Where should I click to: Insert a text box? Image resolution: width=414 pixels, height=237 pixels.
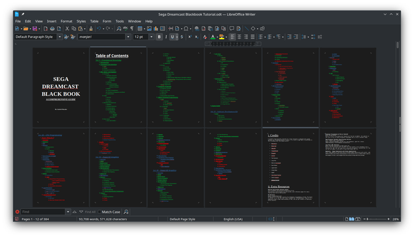pyautogui.click(x=162, y=29)
